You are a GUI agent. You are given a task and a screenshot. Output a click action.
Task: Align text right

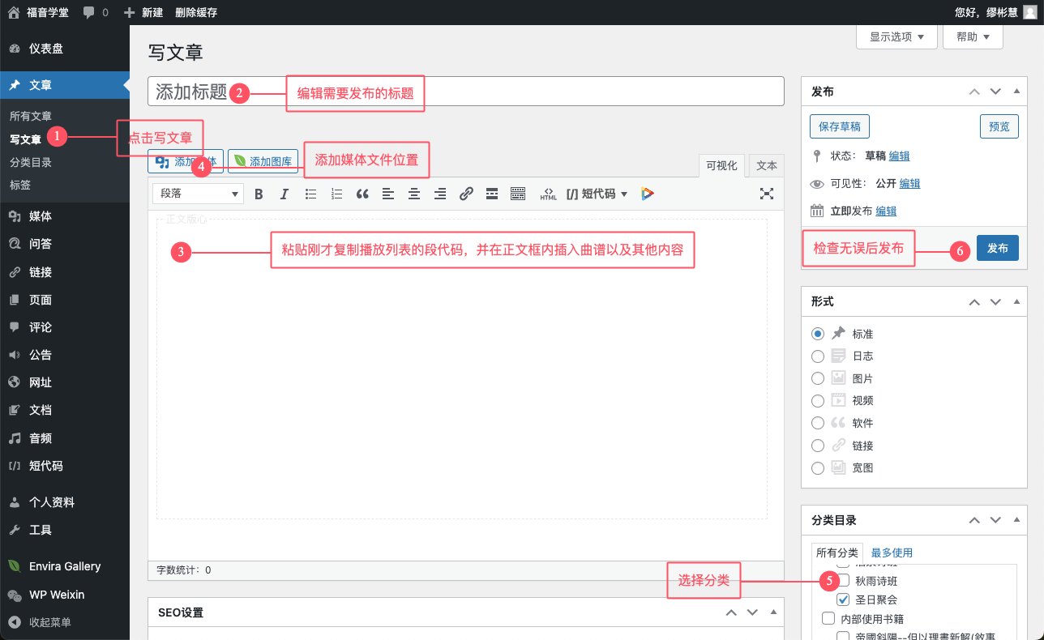coord(440,194)
